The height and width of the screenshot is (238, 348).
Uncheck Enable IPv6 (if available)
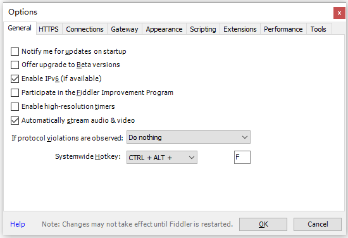15,78
